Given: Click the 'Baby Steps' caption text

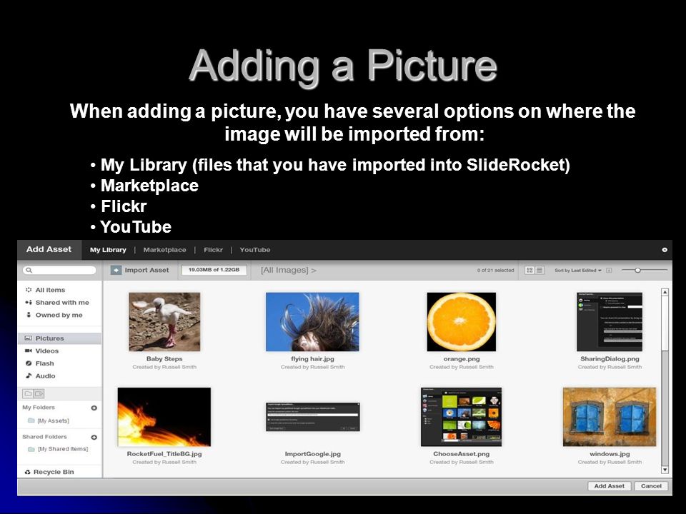Looking at the screenshot, I should click(164, 359).
